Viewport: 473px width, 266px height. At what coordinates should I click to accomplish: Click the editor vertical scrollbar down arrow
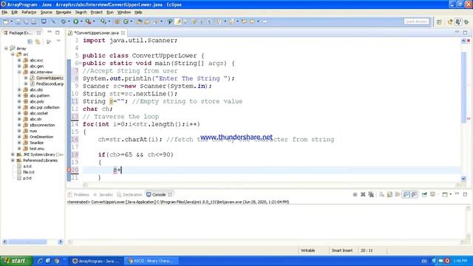(x=463, y=179)
